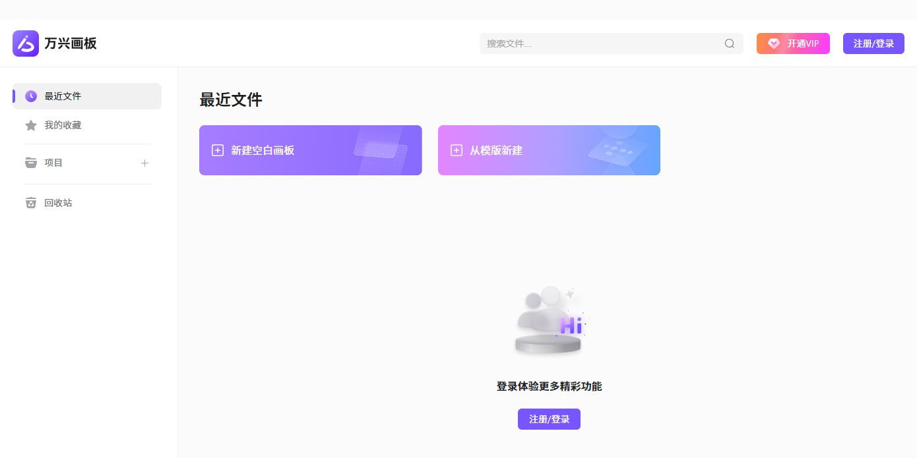917x458 pixels.
Task: Click the folder icon beside 项目
Action: click(x=31, y=162)
